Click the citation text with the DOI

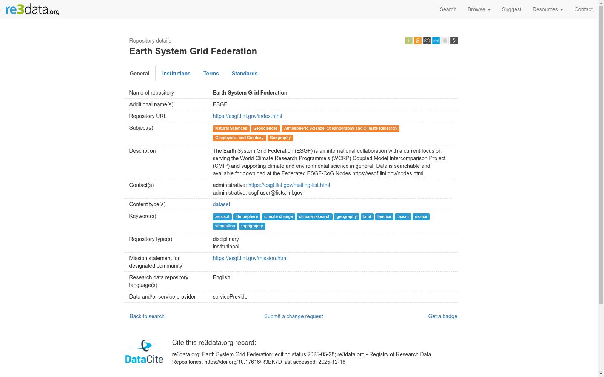tap(302, 358)
